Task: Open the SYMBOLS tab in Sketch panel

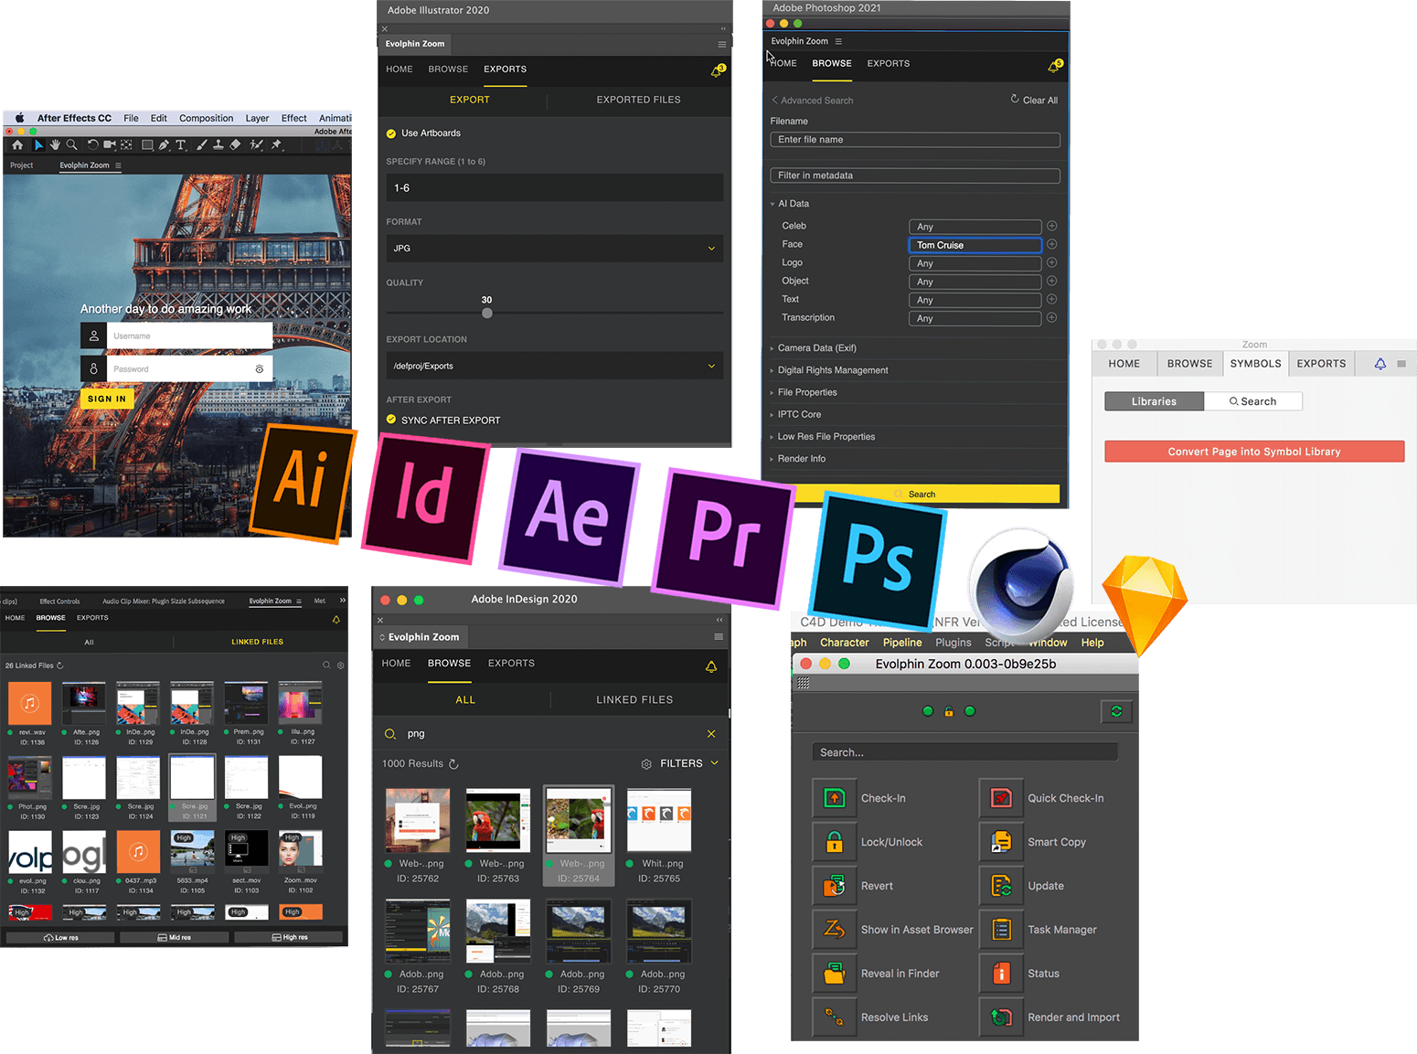Action: pyautogui.click(x=1255, y=364)
